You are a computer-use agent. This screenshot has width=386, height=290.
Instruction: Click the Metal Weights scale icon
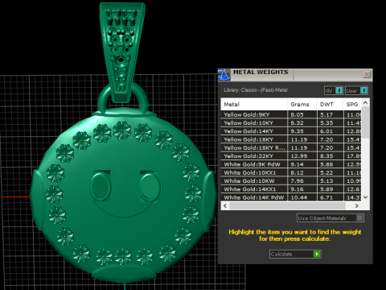point(224,74)
